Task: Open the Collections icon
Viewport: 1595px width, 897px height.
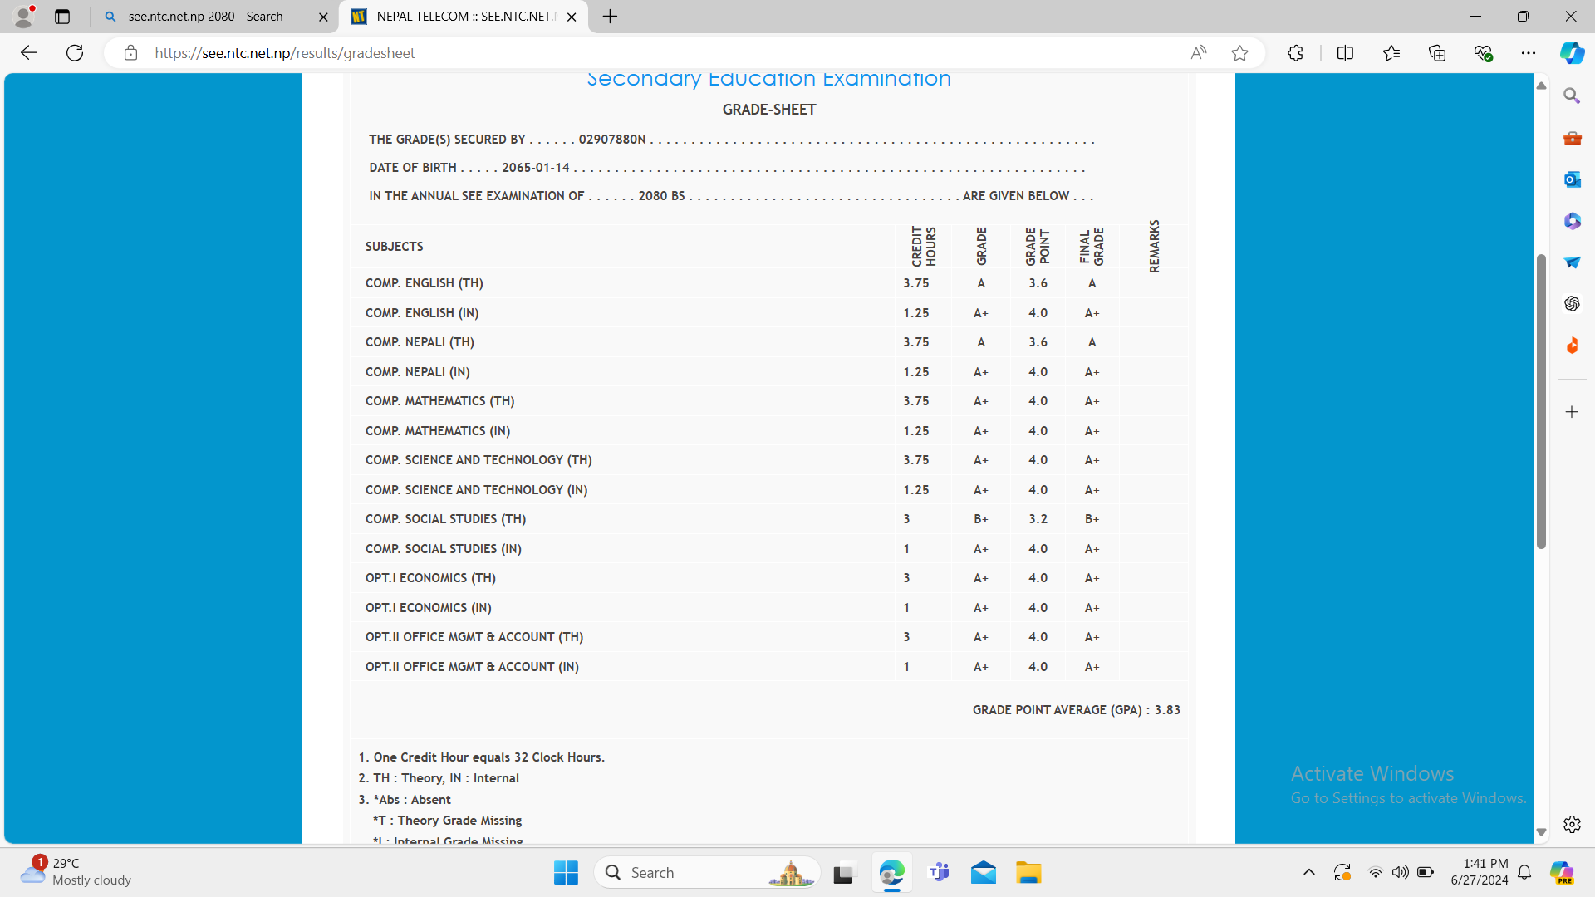Action: 1437,53
